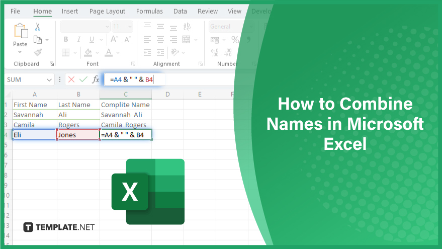The height and width of the screenshot is (249, 442).
Task: Click the Paste clipboard icon
Action: pos(21,31)
